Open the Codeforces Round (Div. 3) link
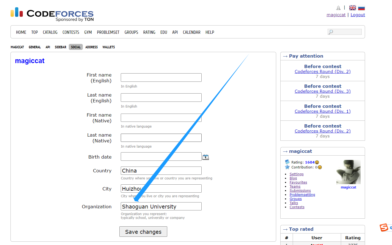The width and height of the screenshot is (392, 245). 323,91
